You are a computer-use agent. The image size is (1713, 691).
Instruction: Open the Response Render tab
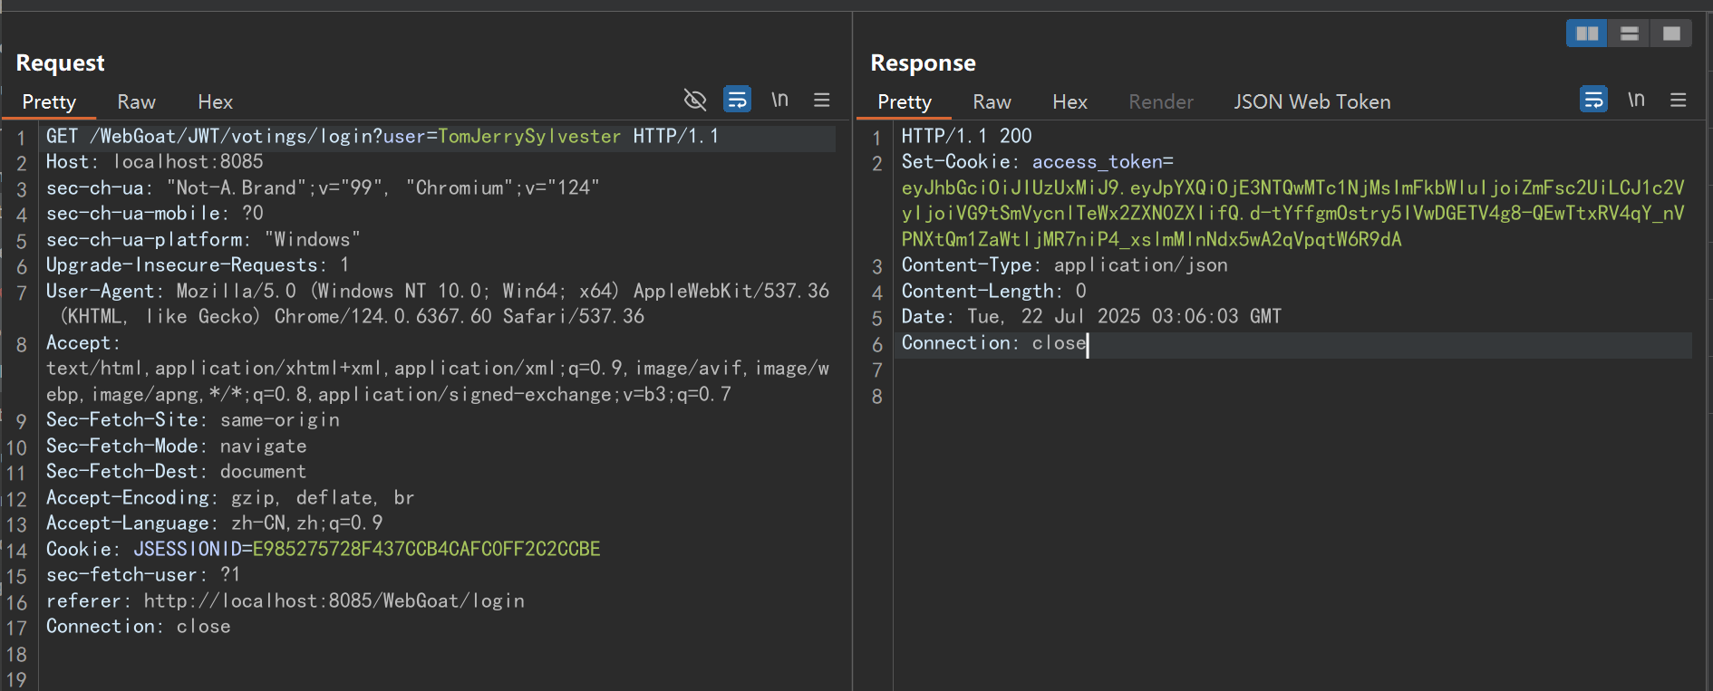1161,101
